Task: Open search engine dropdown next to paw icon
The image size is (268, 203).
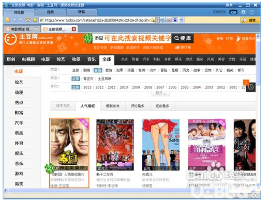Action: pyautogui.click(x=181, y=20)
